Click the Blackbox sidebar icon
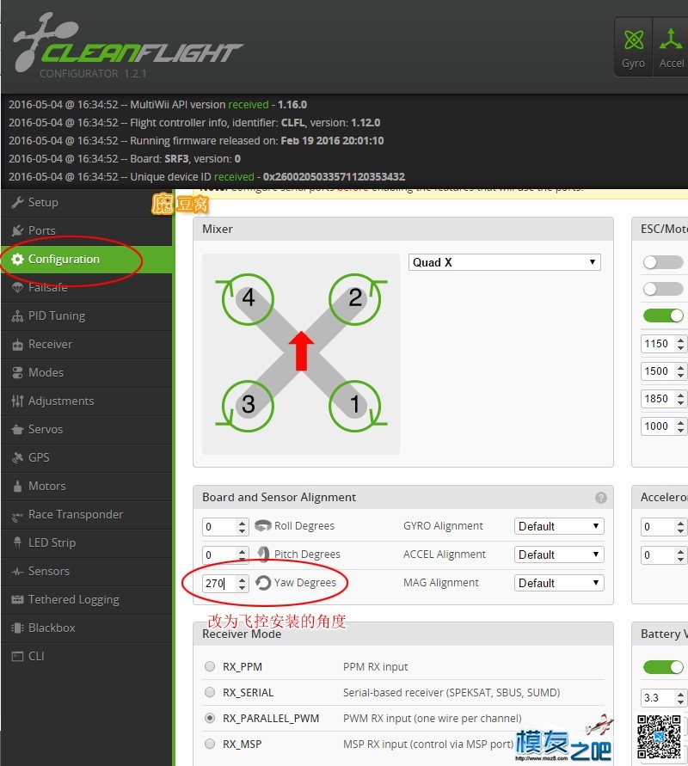 pos(17,628)
